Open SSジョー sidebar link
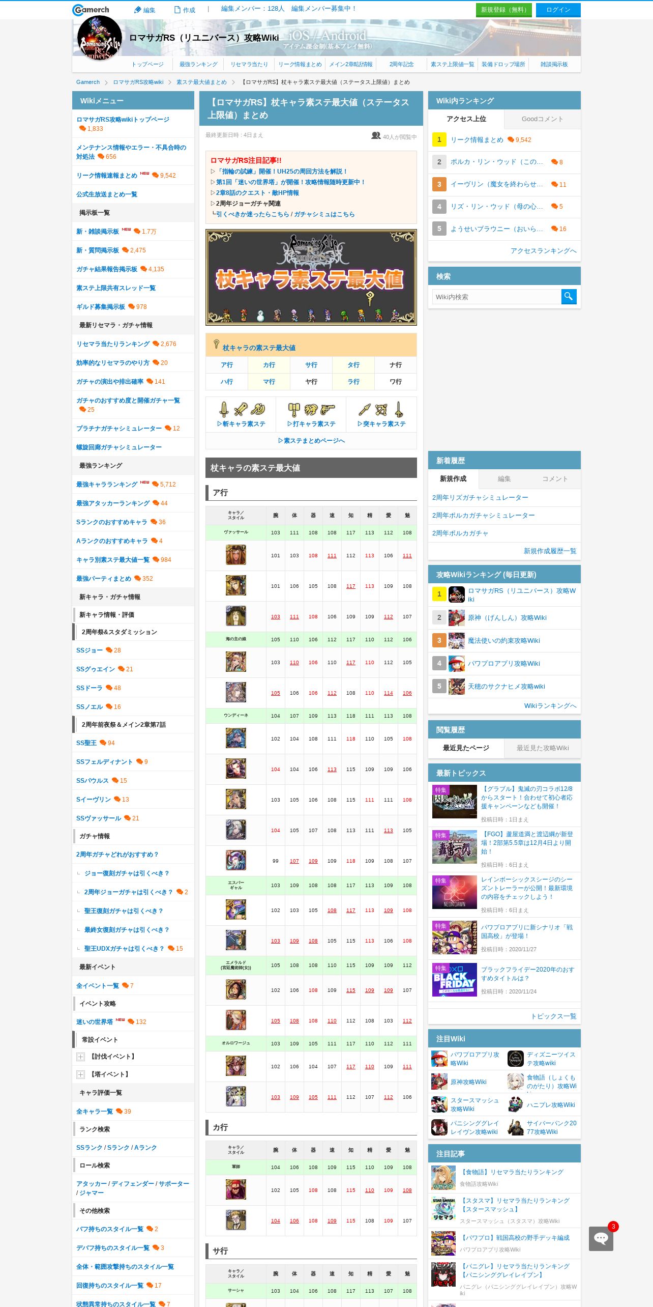The image size is (653, 1307). tap(90, 650)
